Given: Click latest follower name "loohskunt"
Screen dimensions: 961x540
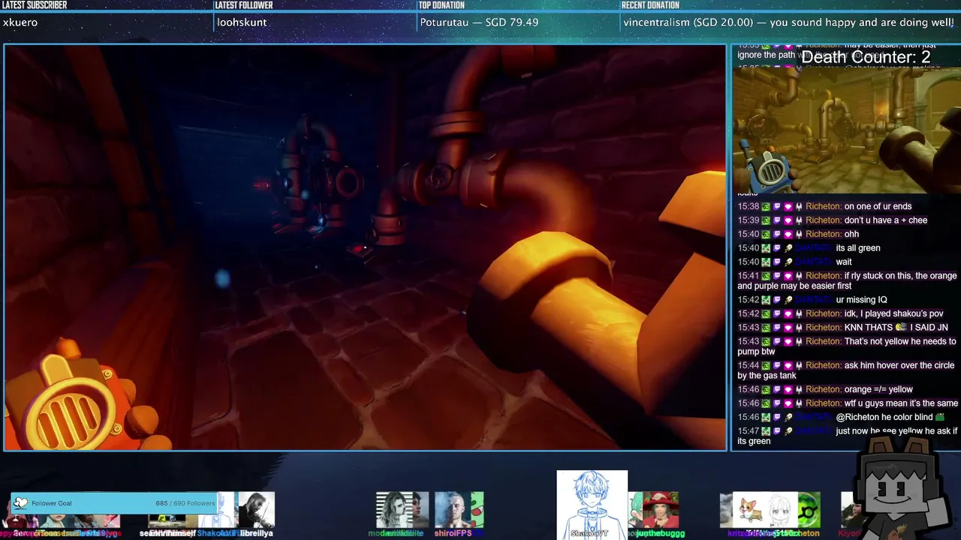Looking at the screenshot, I should coord(242,22).
